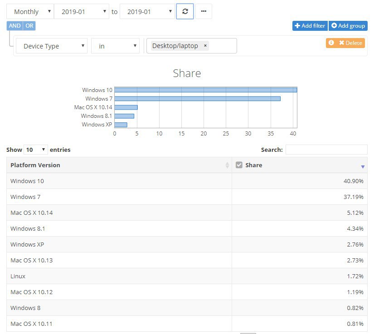Click the 4.34% share value
374x334 pixels.
click(x=355, y=228)
